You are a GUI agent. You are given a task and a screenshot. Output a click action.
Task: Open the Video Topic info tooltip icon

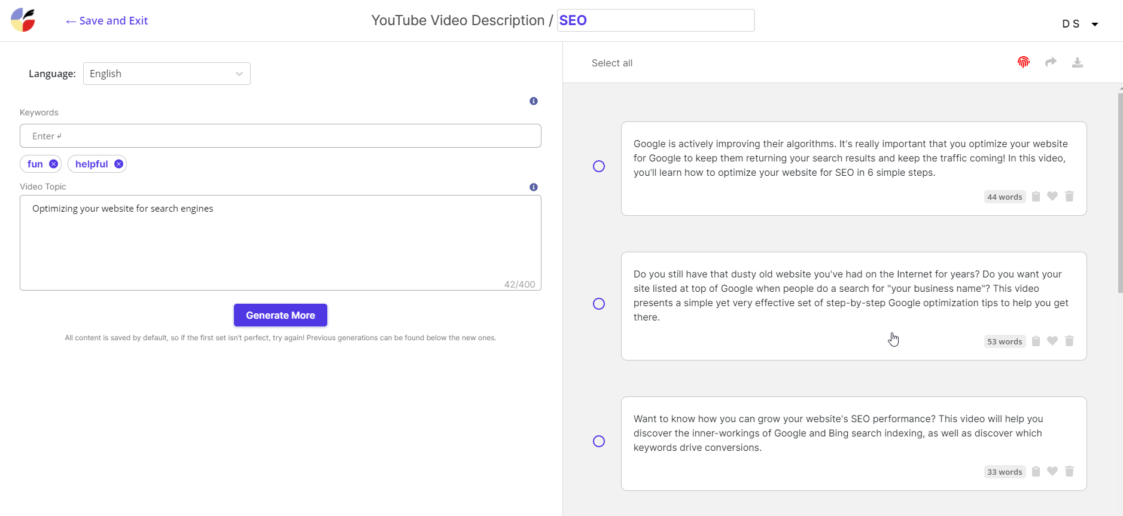(x=534, y=187)
